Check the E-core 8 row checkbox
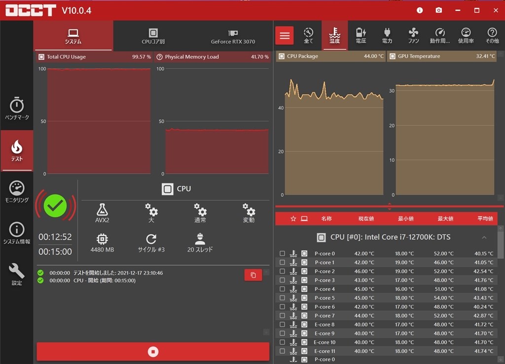The width and height of the screenshot is (505, 364). coord(282,325)
